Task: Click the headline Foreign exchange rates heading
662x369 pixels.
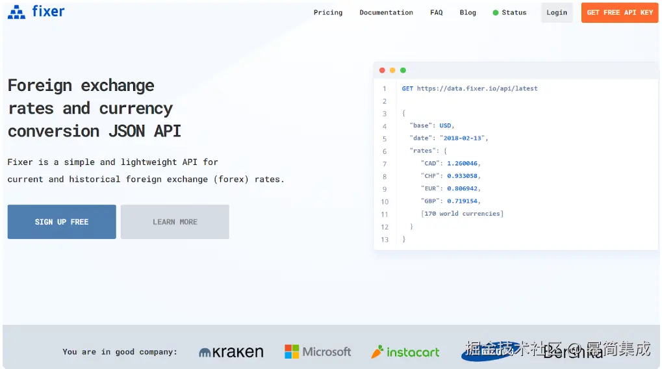Action: click(94, 108)
